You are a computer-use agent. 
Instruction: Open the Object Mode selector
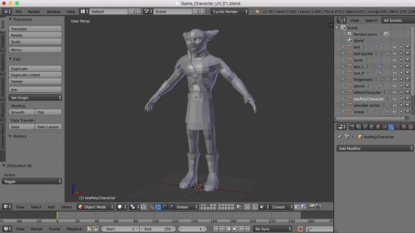(96, 207)
